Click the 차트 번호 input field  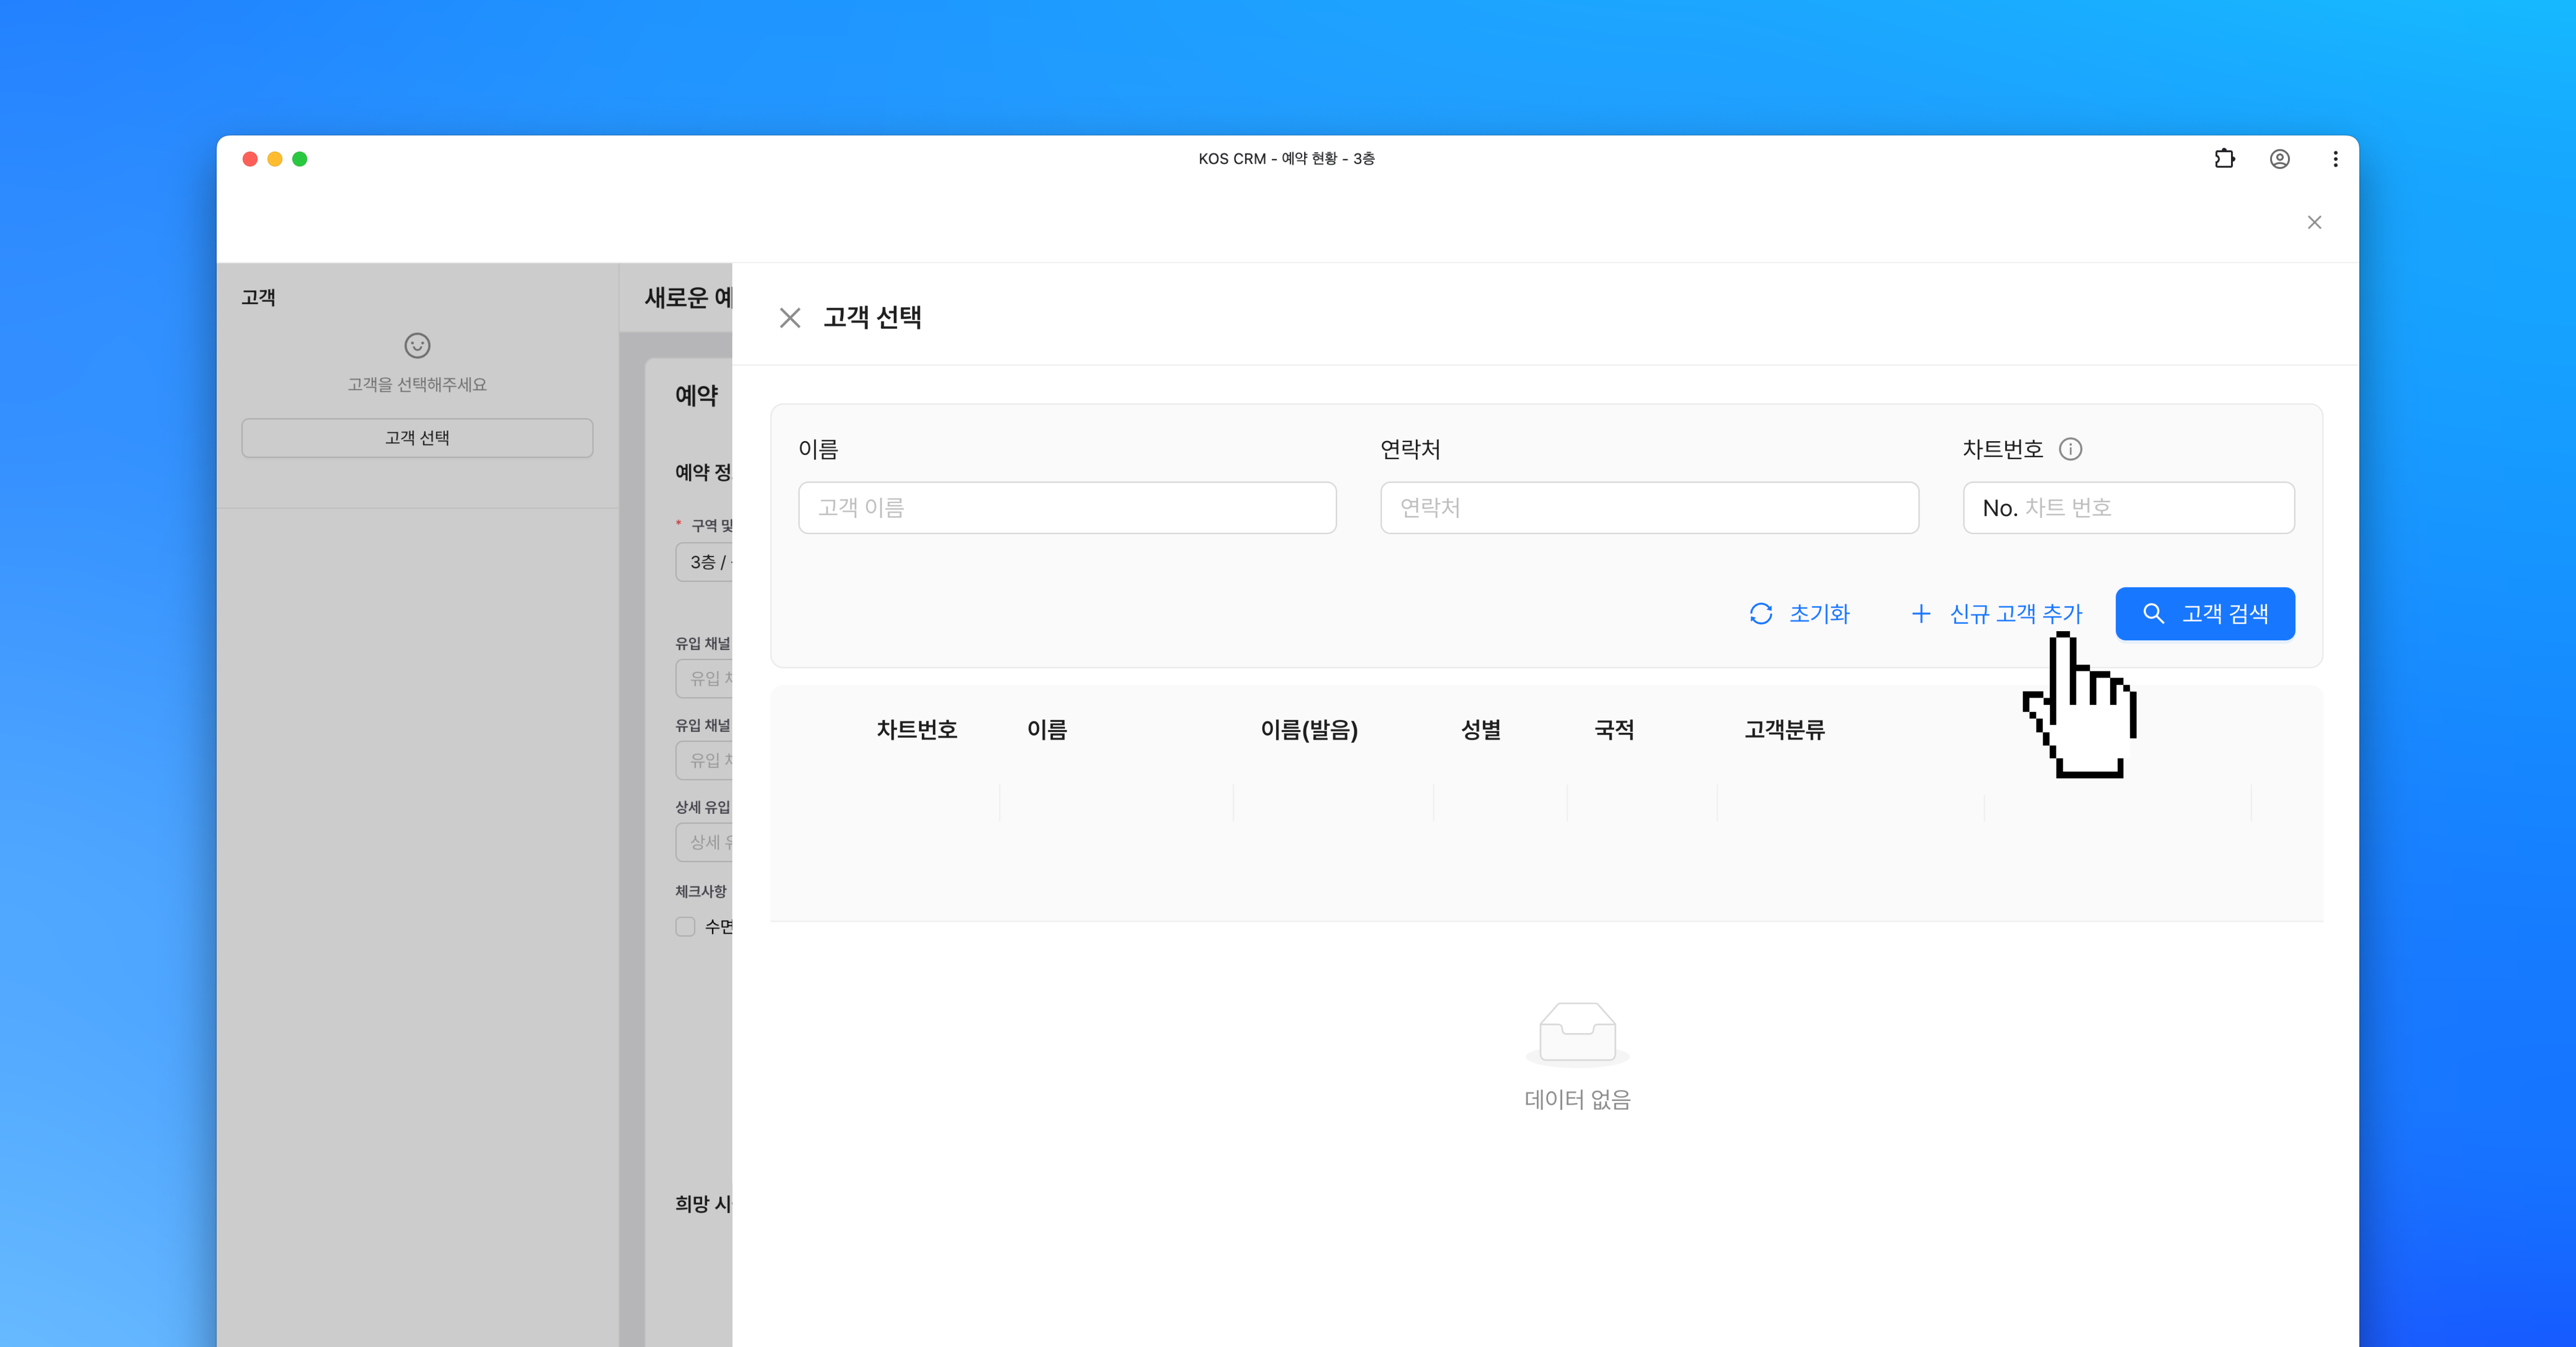[x=2150, y=508]
